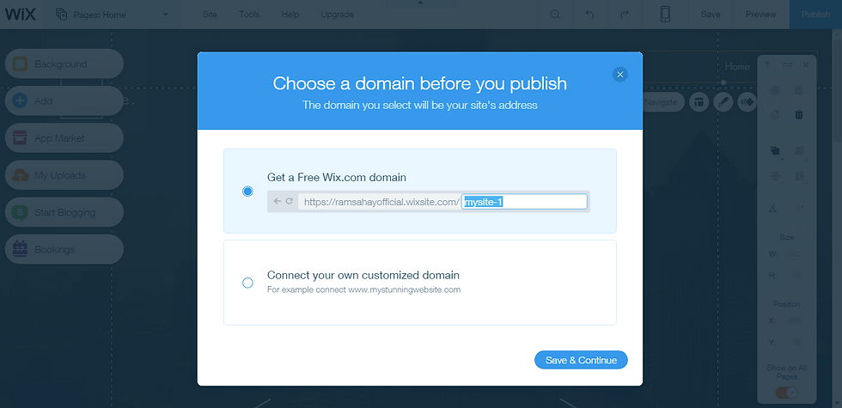Click the Y position field
The image size is (842, 408).
[x=796, y=342]
